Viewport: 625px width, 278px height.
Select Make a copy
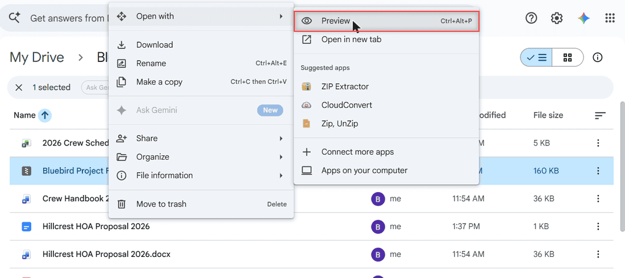[x=201, y=82]
